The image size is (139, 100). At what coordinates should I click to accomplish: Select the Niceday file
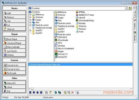[81, 23]
